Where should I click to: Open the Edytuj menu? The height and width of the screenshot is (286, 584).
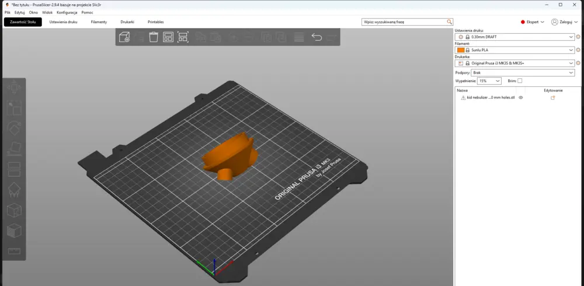point(20,12)
